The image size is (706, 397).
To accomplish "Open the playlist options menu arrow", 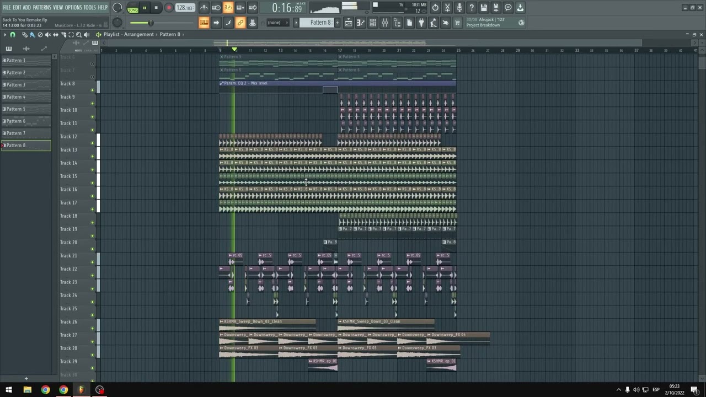I will pos(5,35).
